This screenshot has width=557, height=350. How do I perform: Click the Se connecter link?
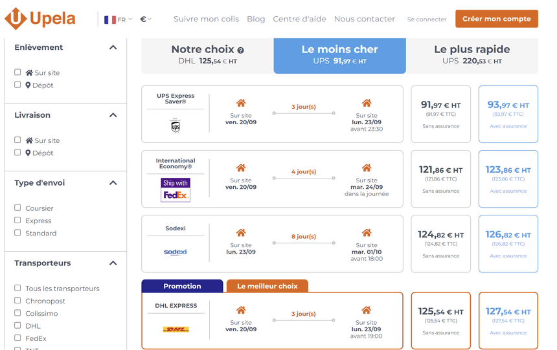click(427, 19)
